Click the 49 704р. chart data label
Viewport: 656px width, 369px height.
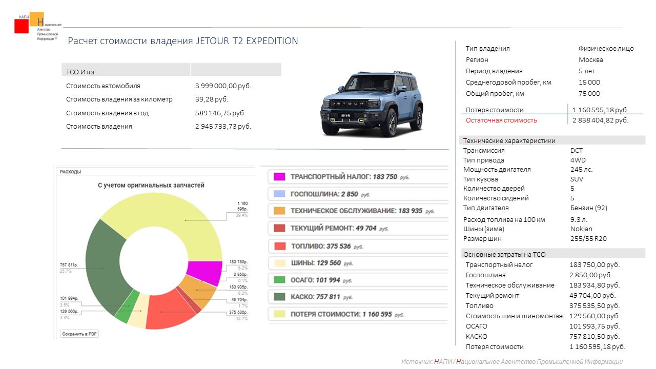(239, 300)
